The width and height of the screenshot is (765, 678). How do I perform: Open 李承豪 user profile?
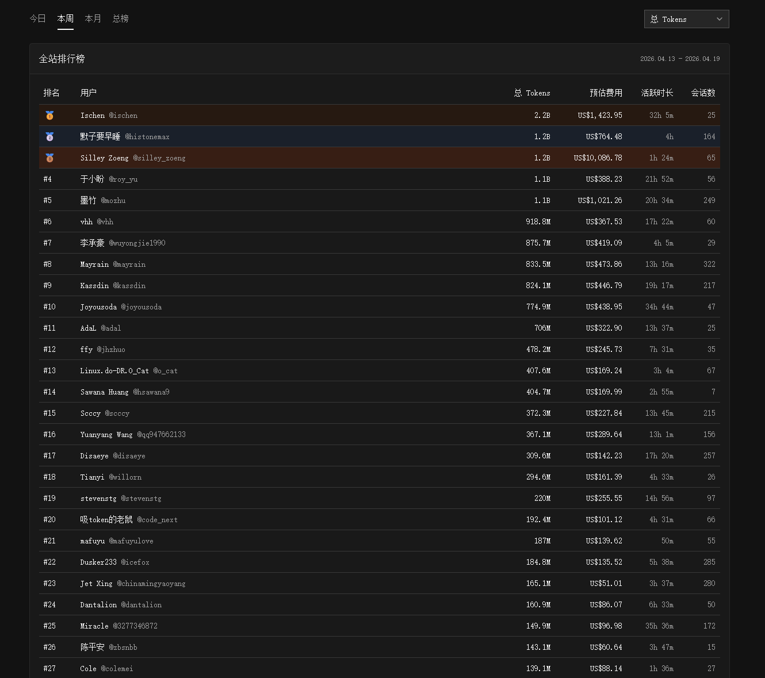pyautogui.click(x=123, y=243)
